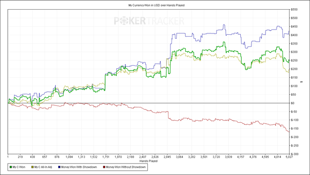Click x-axis tick label '3,720'

click(x=217, y=157)
